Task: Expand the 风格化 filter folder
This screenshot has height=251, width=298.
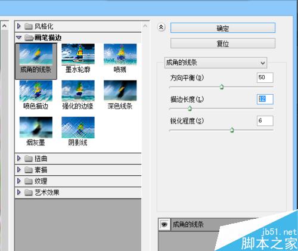Action: [x=19, y=26]
